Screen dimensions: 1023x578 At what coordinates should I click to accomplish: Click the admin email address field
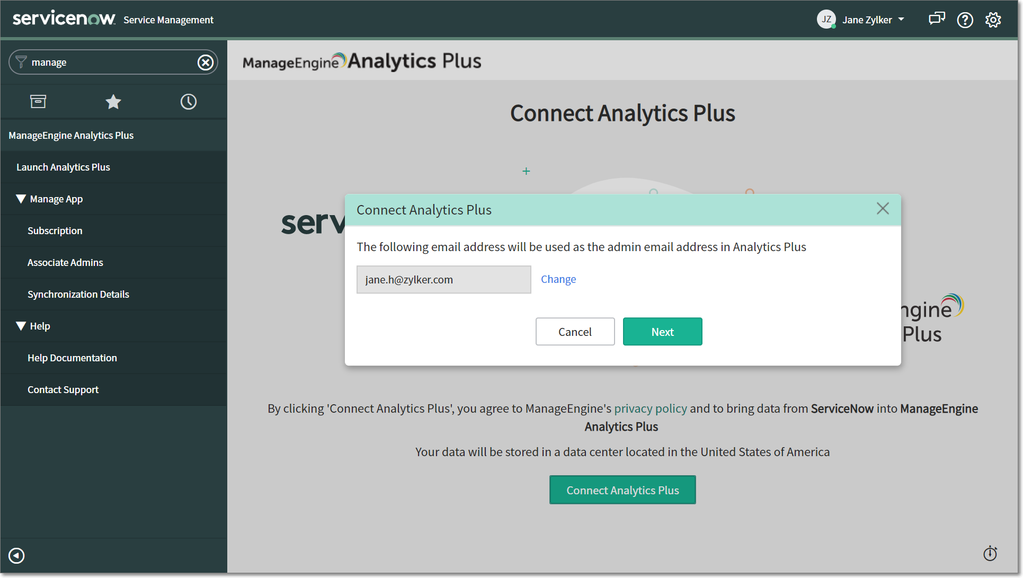[443, 280]
